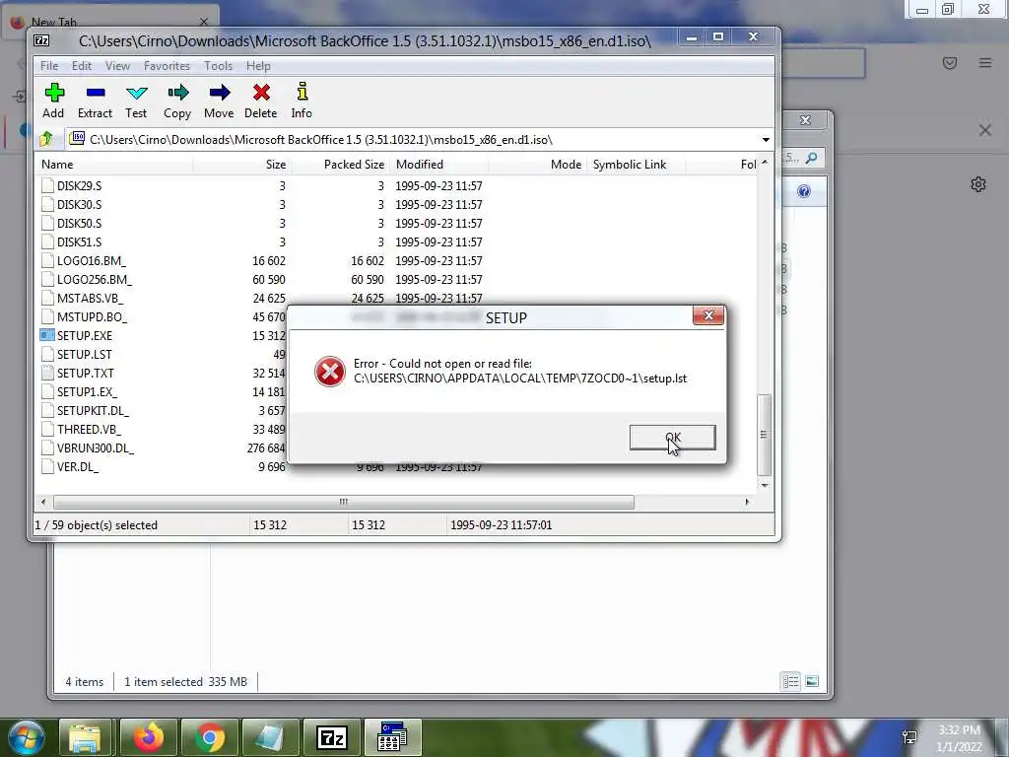Select the SETUPKIT.DL_ file
Screen dimensions: 1009x757
click(x=93, y=410)
